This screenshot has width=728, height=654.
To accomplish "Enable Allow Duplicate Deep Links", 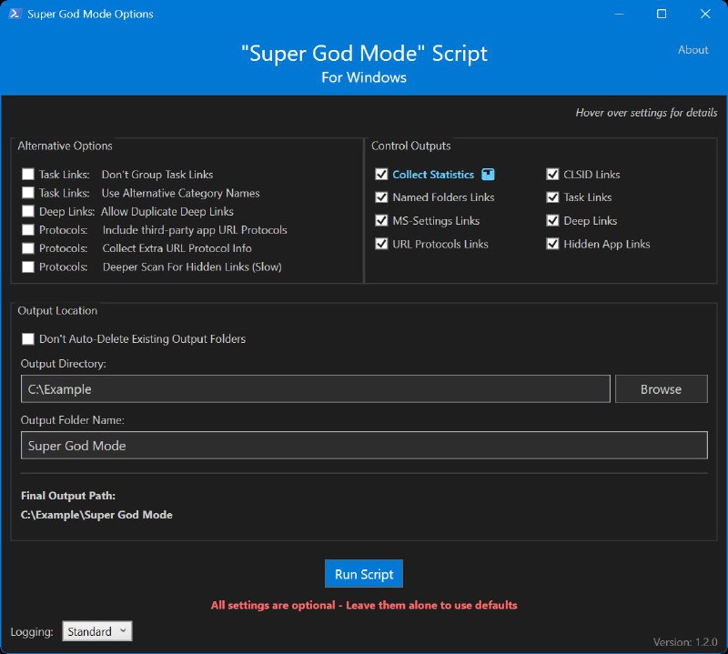I will (27, 211).
